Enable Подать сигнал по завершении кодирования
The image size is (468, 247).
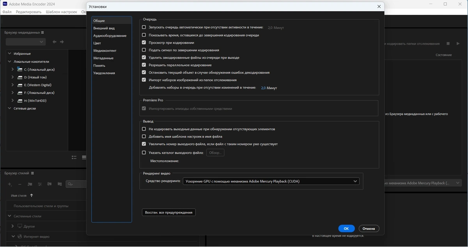(x=144, y=50)
